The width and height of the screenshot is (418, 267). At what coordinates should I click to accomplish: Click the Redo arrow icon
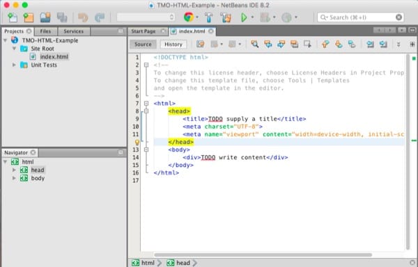[100, 17]
